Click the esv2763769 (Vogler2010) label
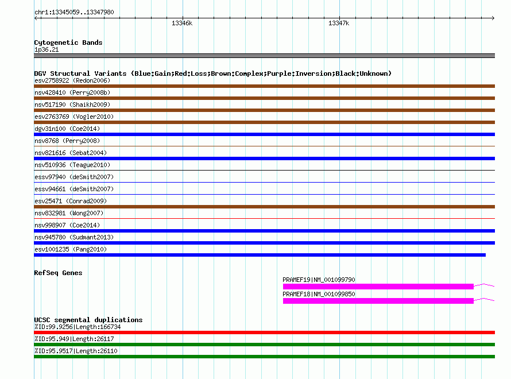Screen dimensions: 511x379 [x=74, y=117]
